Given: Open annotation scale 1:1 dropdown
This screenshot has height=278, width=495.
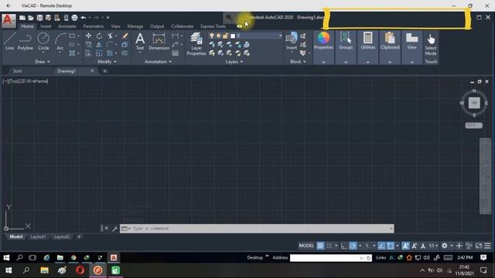Looking at the screenshot, I should (x=433, y=246).
